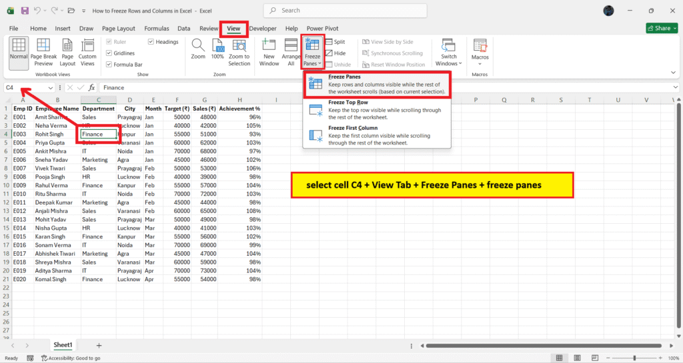Click Page Layout icon in status bar
The height and width of the screenshot is (363, 683).
pyautogui.click(x=577, y=358)
